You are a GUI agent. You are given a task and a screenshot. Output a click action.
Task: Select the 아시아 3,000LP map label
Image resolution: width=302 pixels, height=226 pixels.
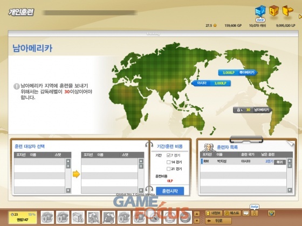click(x=211, y=83)
